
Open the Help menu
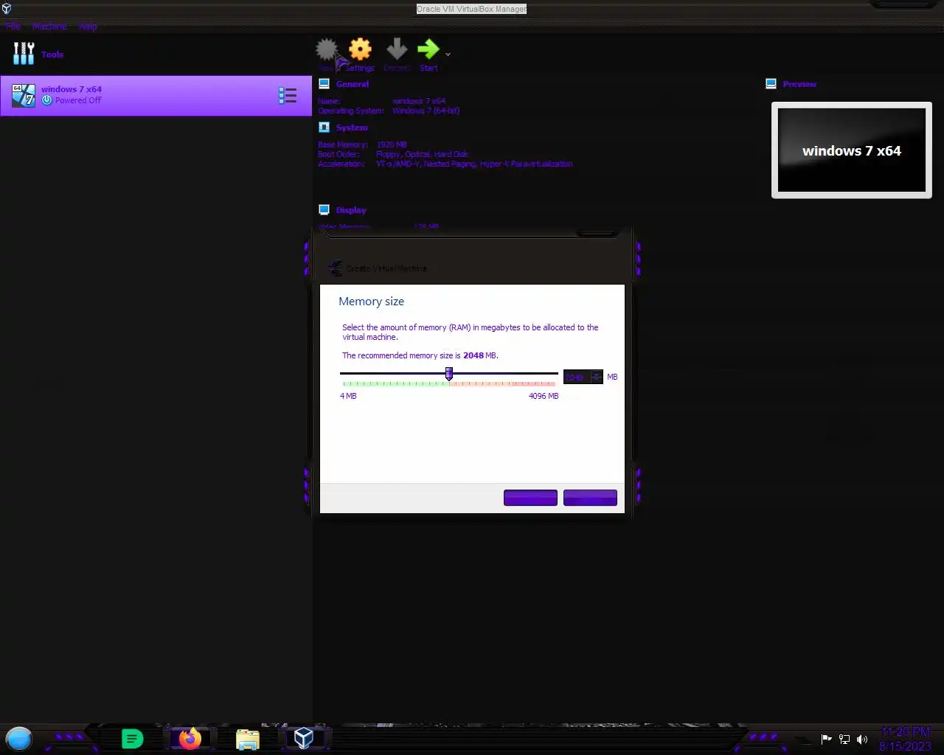(x=88, y=27)
